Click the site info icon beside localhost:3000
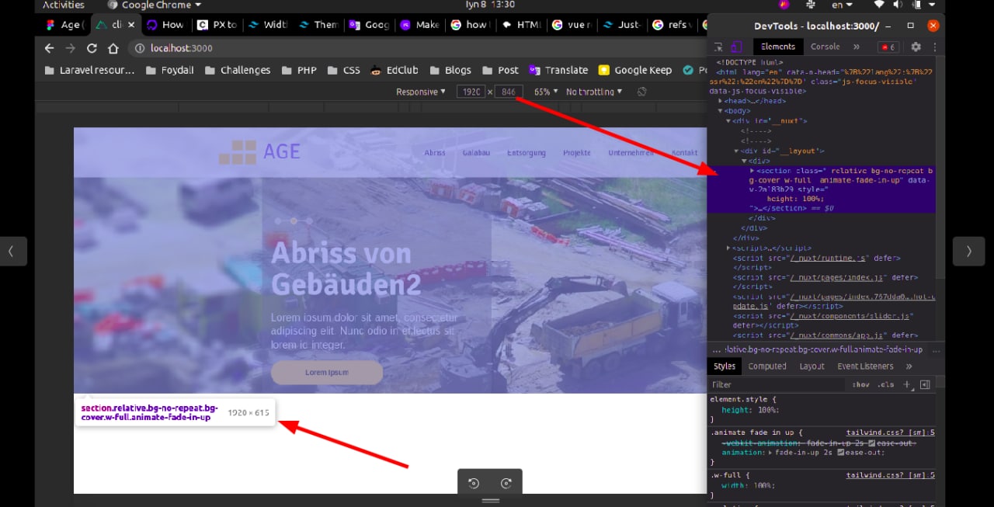Viewport: 994px width, 507px height. click(140, 48)
